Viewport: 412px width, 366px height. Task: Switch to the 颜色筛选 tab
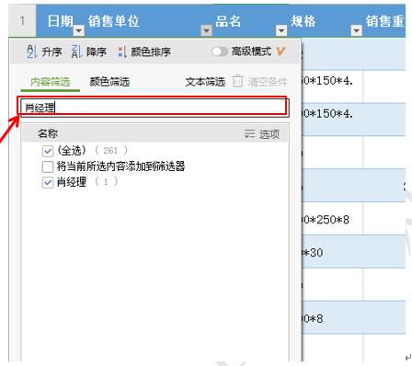[x=109, y=82]
